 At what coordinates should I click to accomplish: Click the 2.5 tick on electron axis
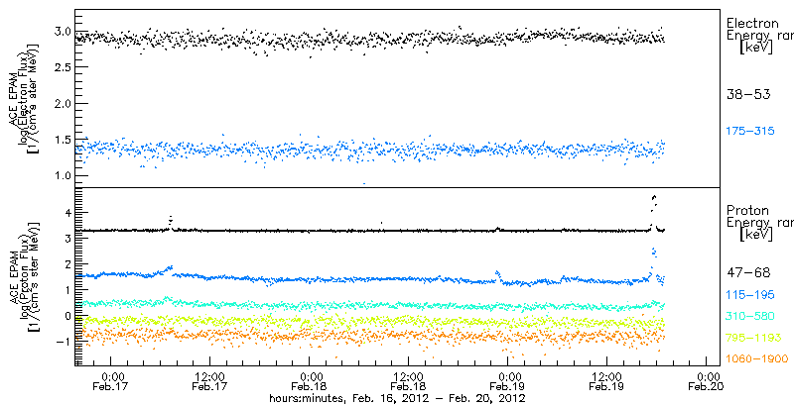[x=62, y=67]
